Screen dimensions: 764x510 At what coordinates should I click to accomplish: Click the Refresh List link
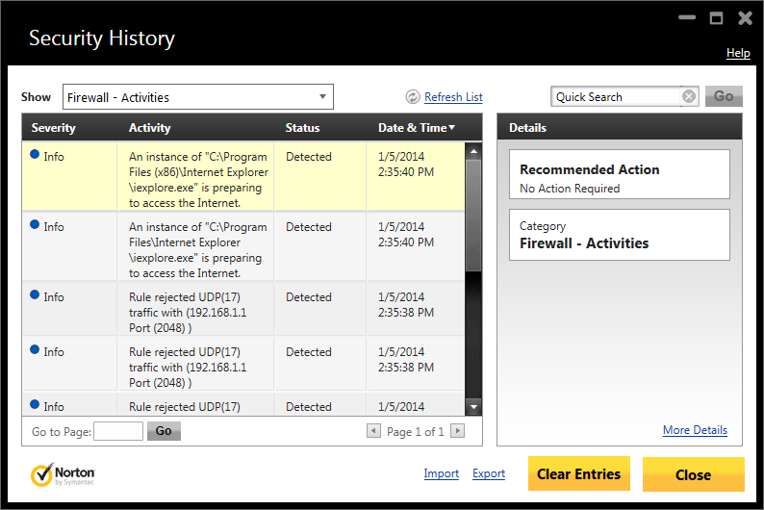click(453, 97)
